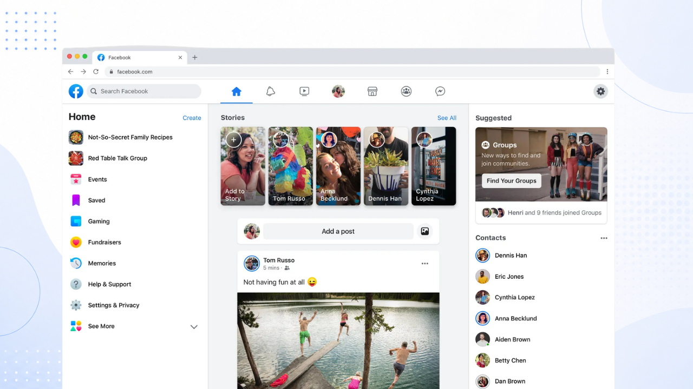Click the browser back arrow
Image resolution: width=693 pixels, height=389 pixels.
[70, 71]
